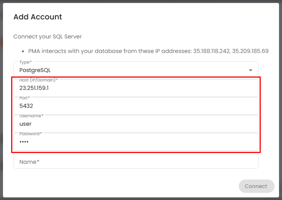
Task: Click the Type dropdown arrow
Action: click(250, 70)
